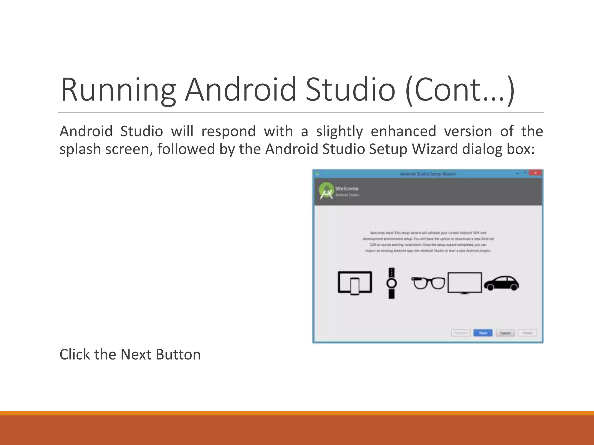Minimize the Setup Wizard window
This screenshot has width=594, height=445.
pos(517,173)
